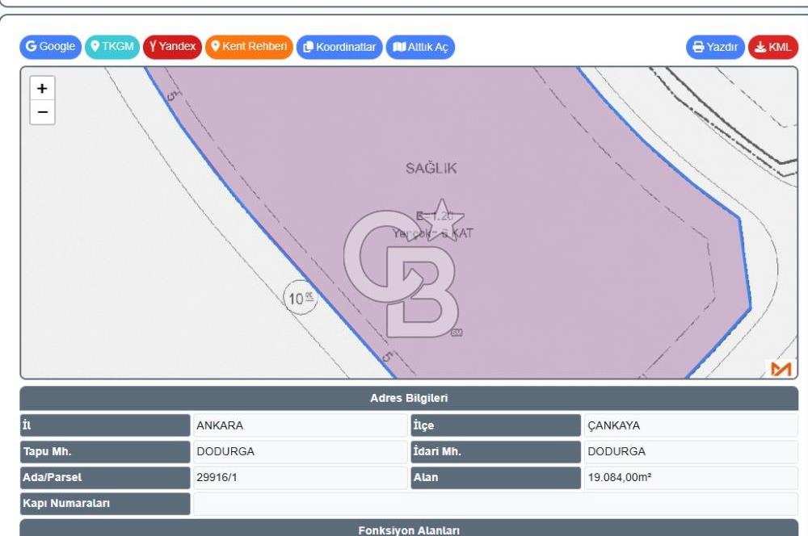Click the Tapu Mh. label cell
Image resolution: width=808 pixels, height=536 pixels.
105,451
